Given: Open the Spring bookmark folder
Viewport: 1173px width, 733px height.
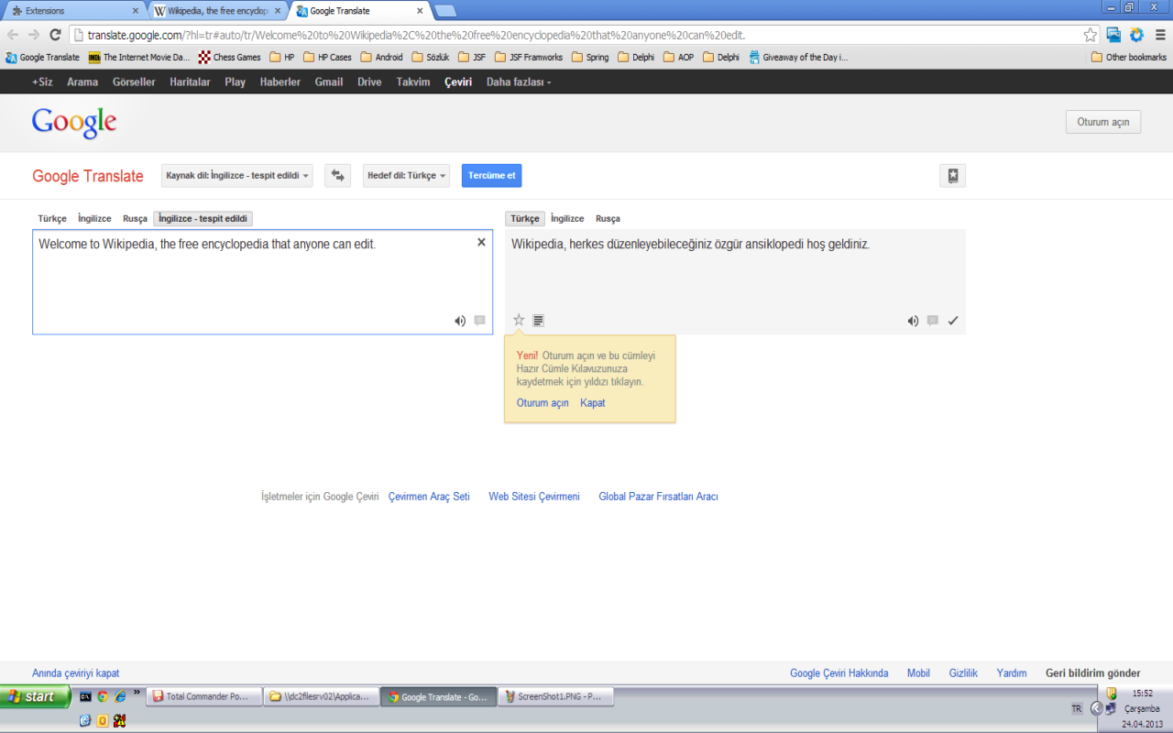Looking at the screenshot, I should tap(590, 57).
